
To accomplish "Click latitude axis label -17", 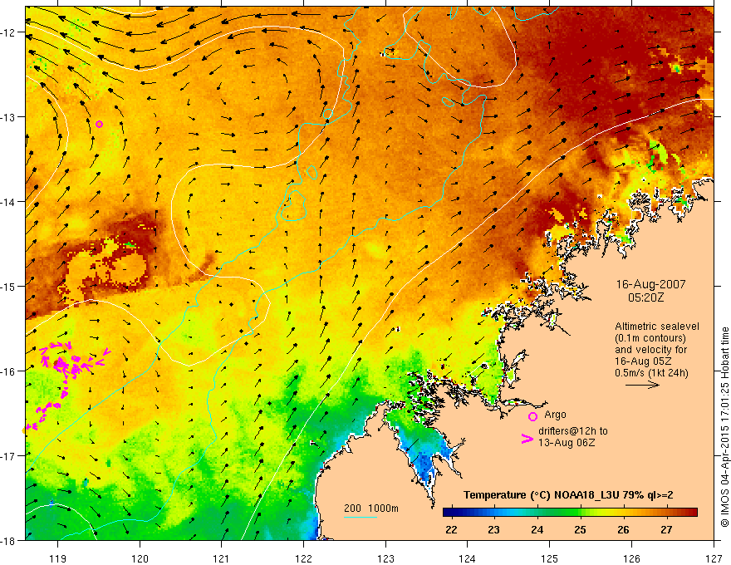I will (x=9, y=456).
